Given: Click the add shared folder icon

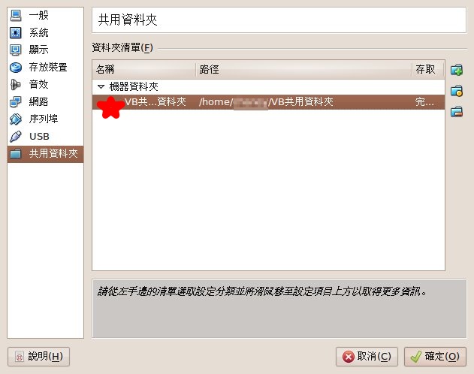Looking at the screenshot, I should (457, 70).
